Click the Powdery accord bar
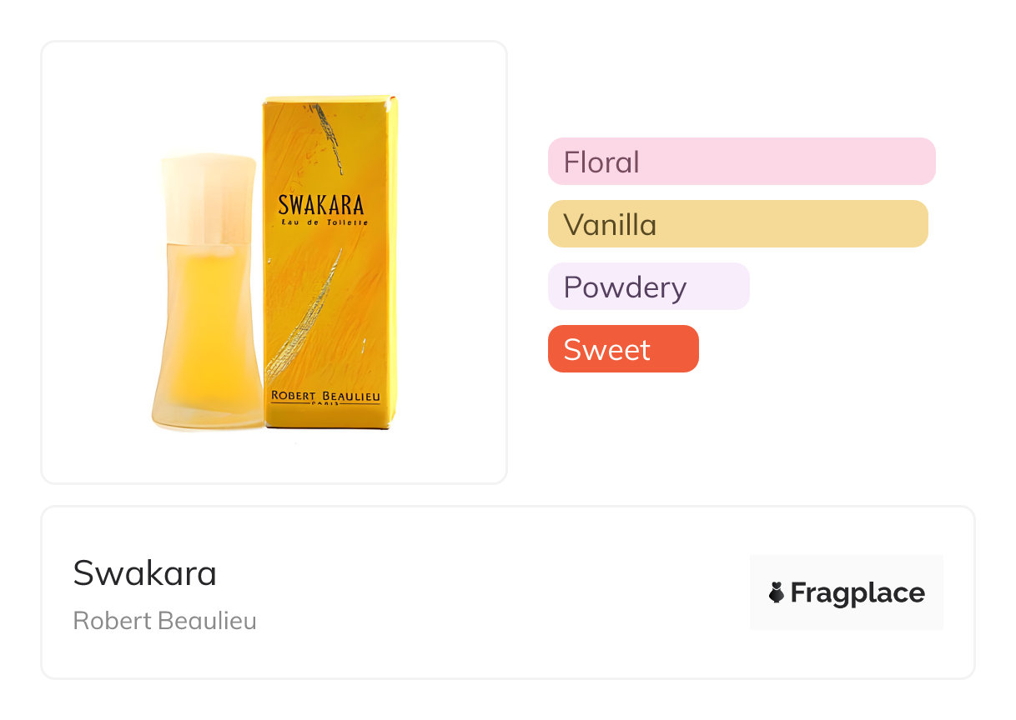 tap(648, 287)
